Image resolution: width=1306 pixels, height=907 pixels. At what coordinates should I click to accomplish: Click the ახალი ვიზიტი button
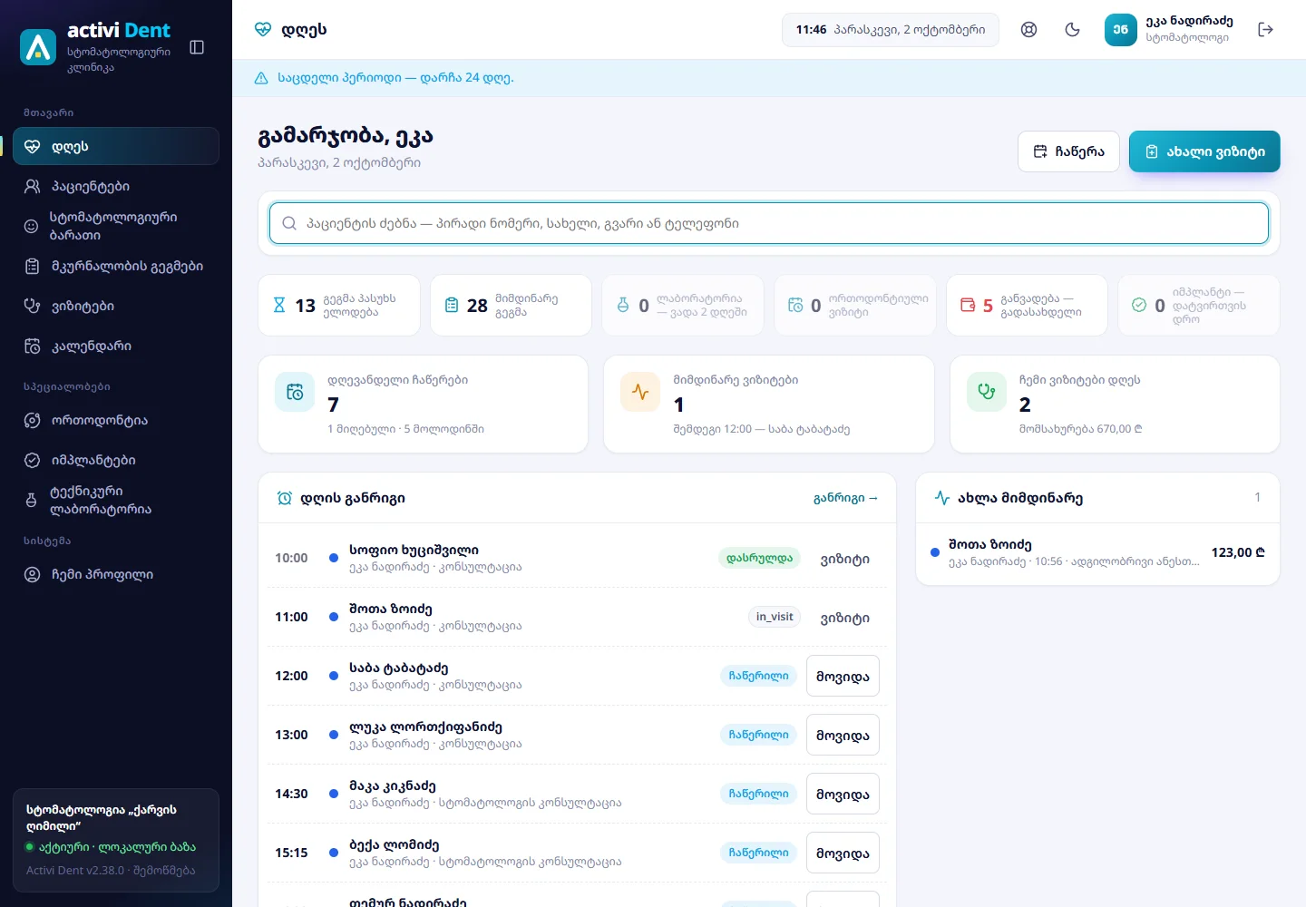click(x=1204, y=151)
